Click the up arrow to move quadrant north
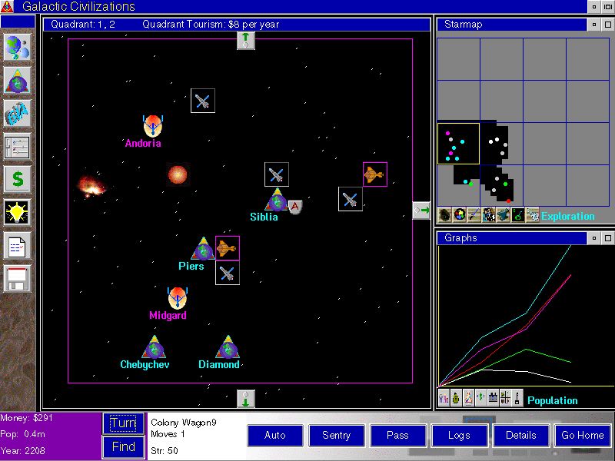Screen dimensions: 615x461 246,41
